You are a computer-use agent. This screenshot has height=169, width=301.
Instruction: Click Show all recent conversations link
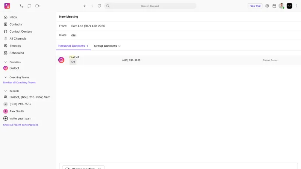click(x=21, y=125)
